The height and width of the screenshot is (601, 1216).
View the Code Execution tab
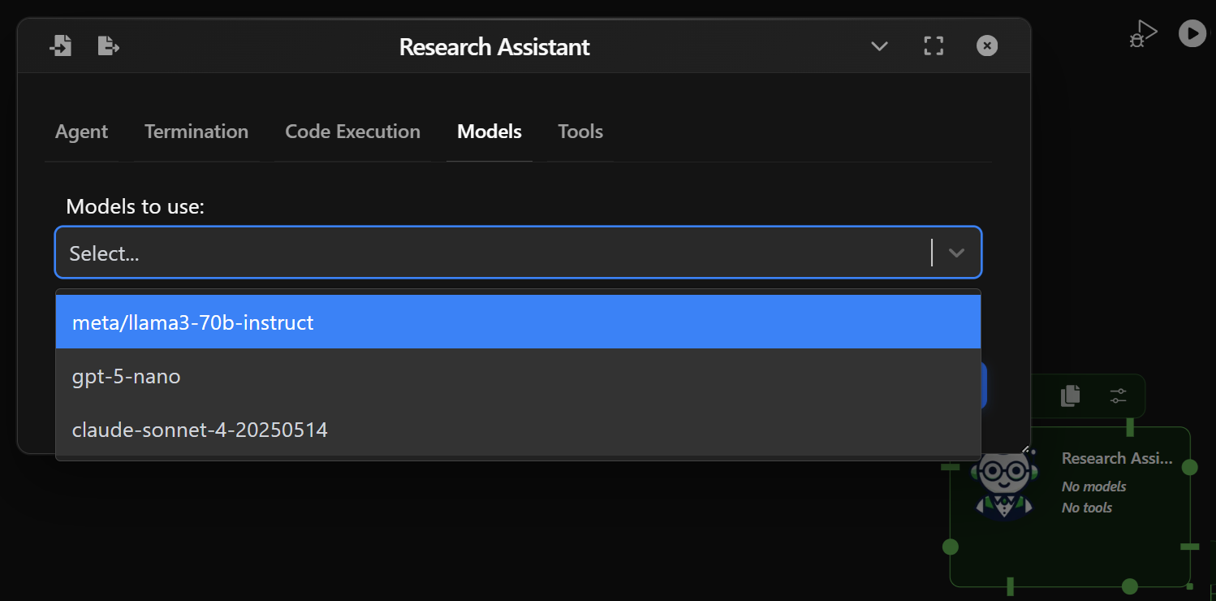[x=352, y=131]
